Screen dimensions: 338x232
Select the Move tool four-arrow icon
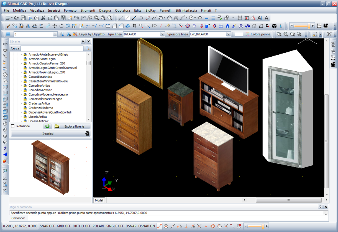click(x=55, y=26)
